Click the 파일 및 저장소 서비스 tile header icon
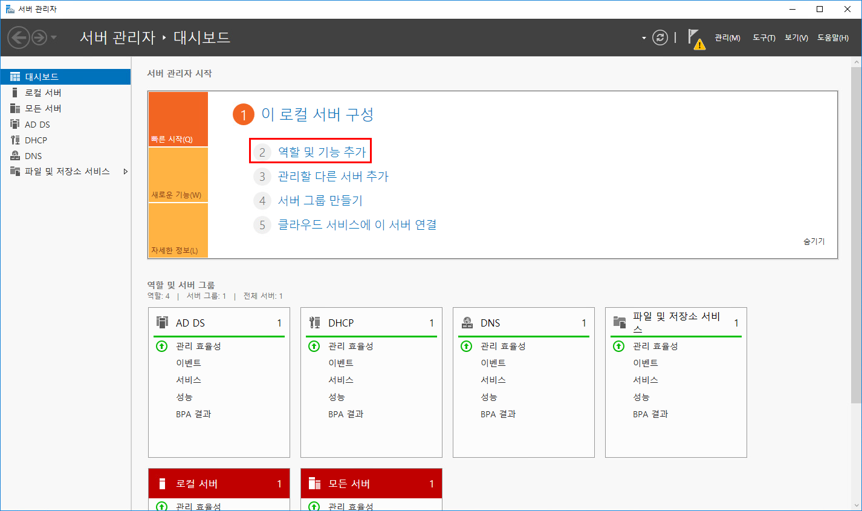 pos(619,322)
